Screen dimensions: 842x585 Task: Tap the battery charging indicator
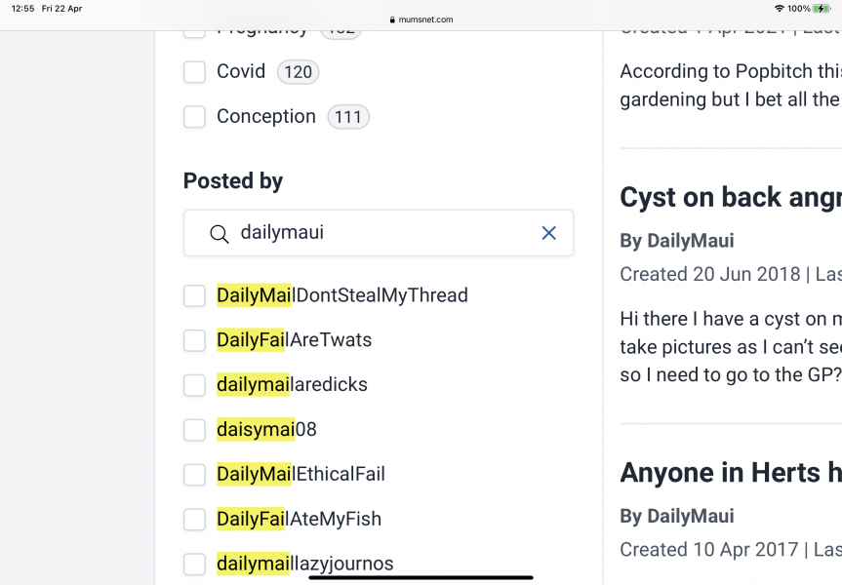coord(824,8)
